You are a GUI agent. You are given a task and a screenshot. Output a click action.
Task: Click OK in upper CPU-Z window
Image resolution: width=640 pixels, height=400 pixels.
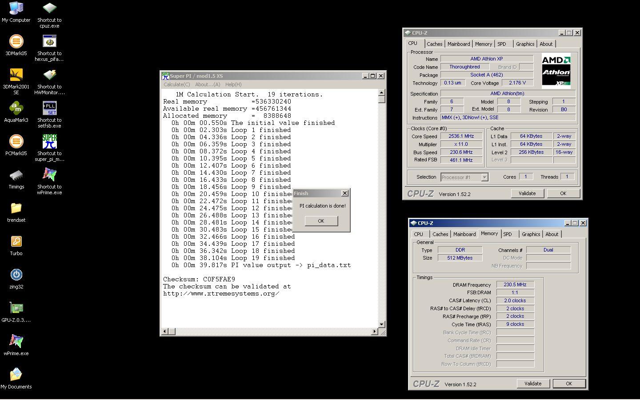(x=563, y=193)
